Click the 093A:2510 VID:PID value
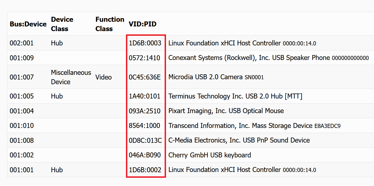This screenshot has width=374, height=186. click(x=144, y=111)
